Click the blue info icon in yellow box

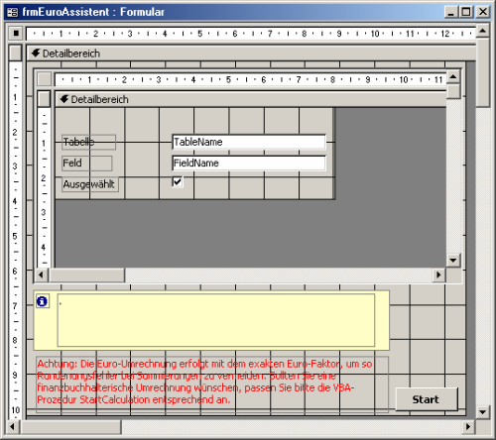(42, 301)
